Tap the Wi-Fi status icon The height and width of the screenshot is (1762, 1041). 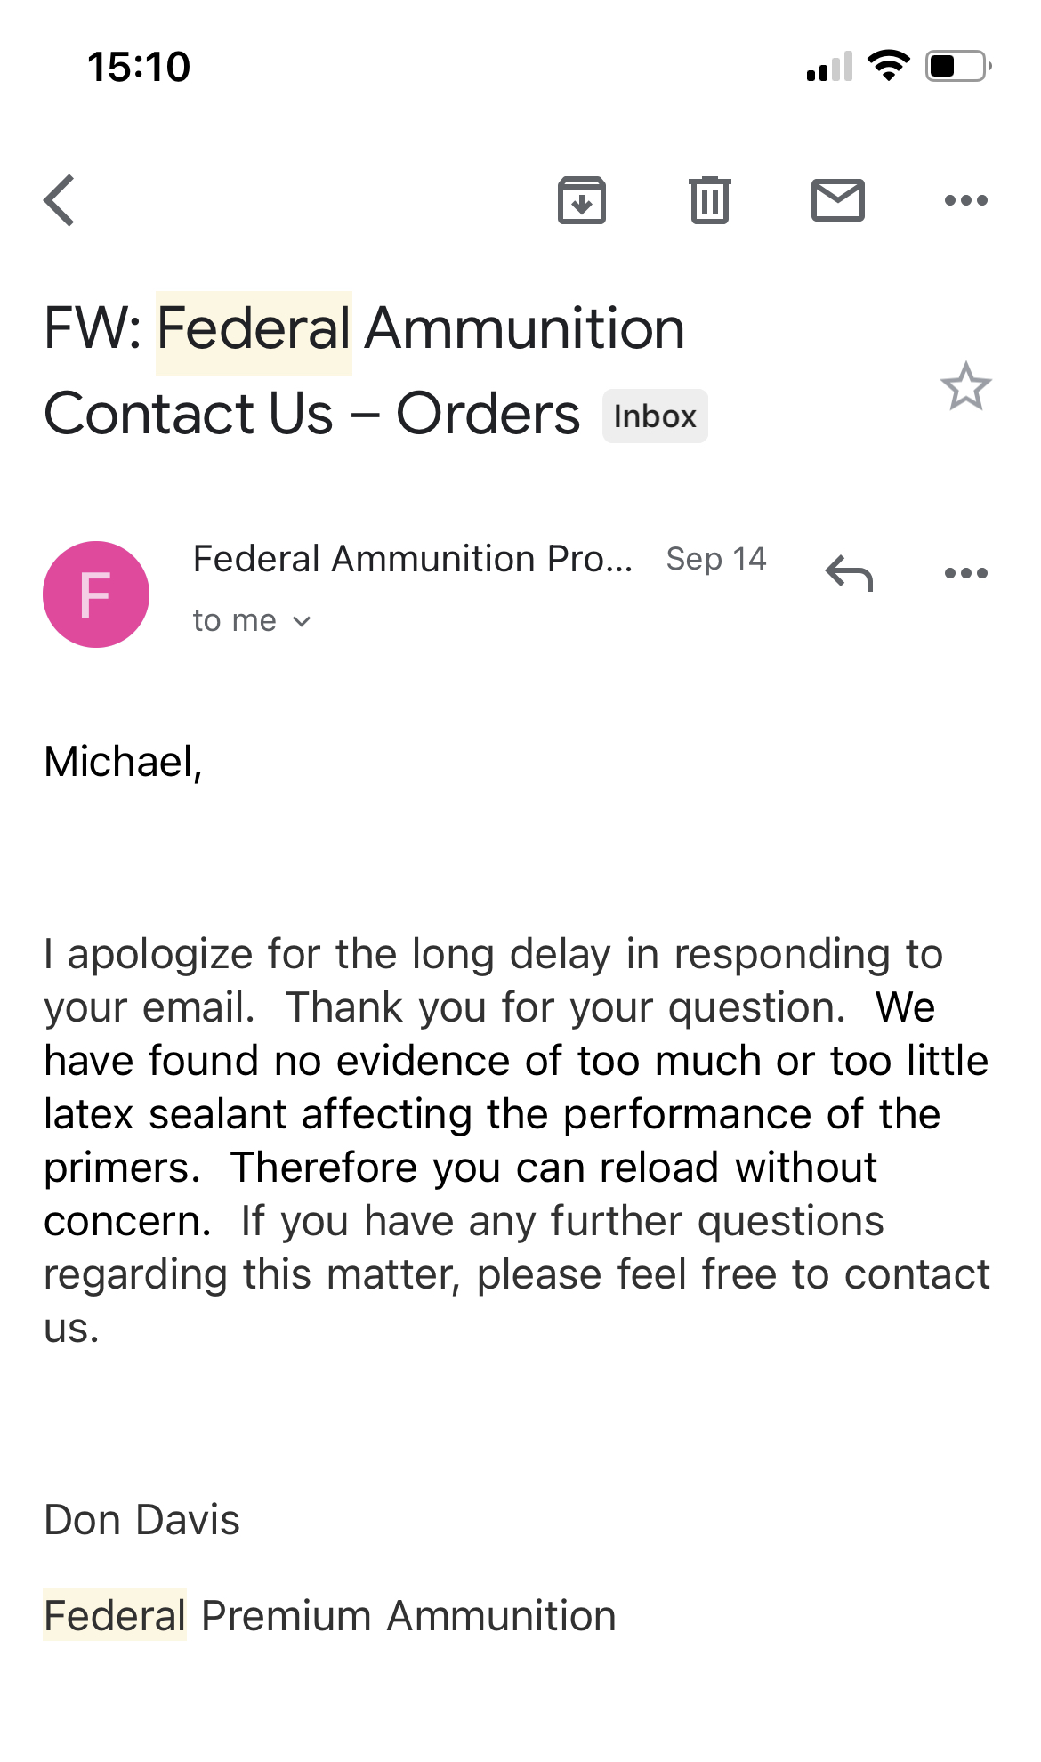coord(889,66)
